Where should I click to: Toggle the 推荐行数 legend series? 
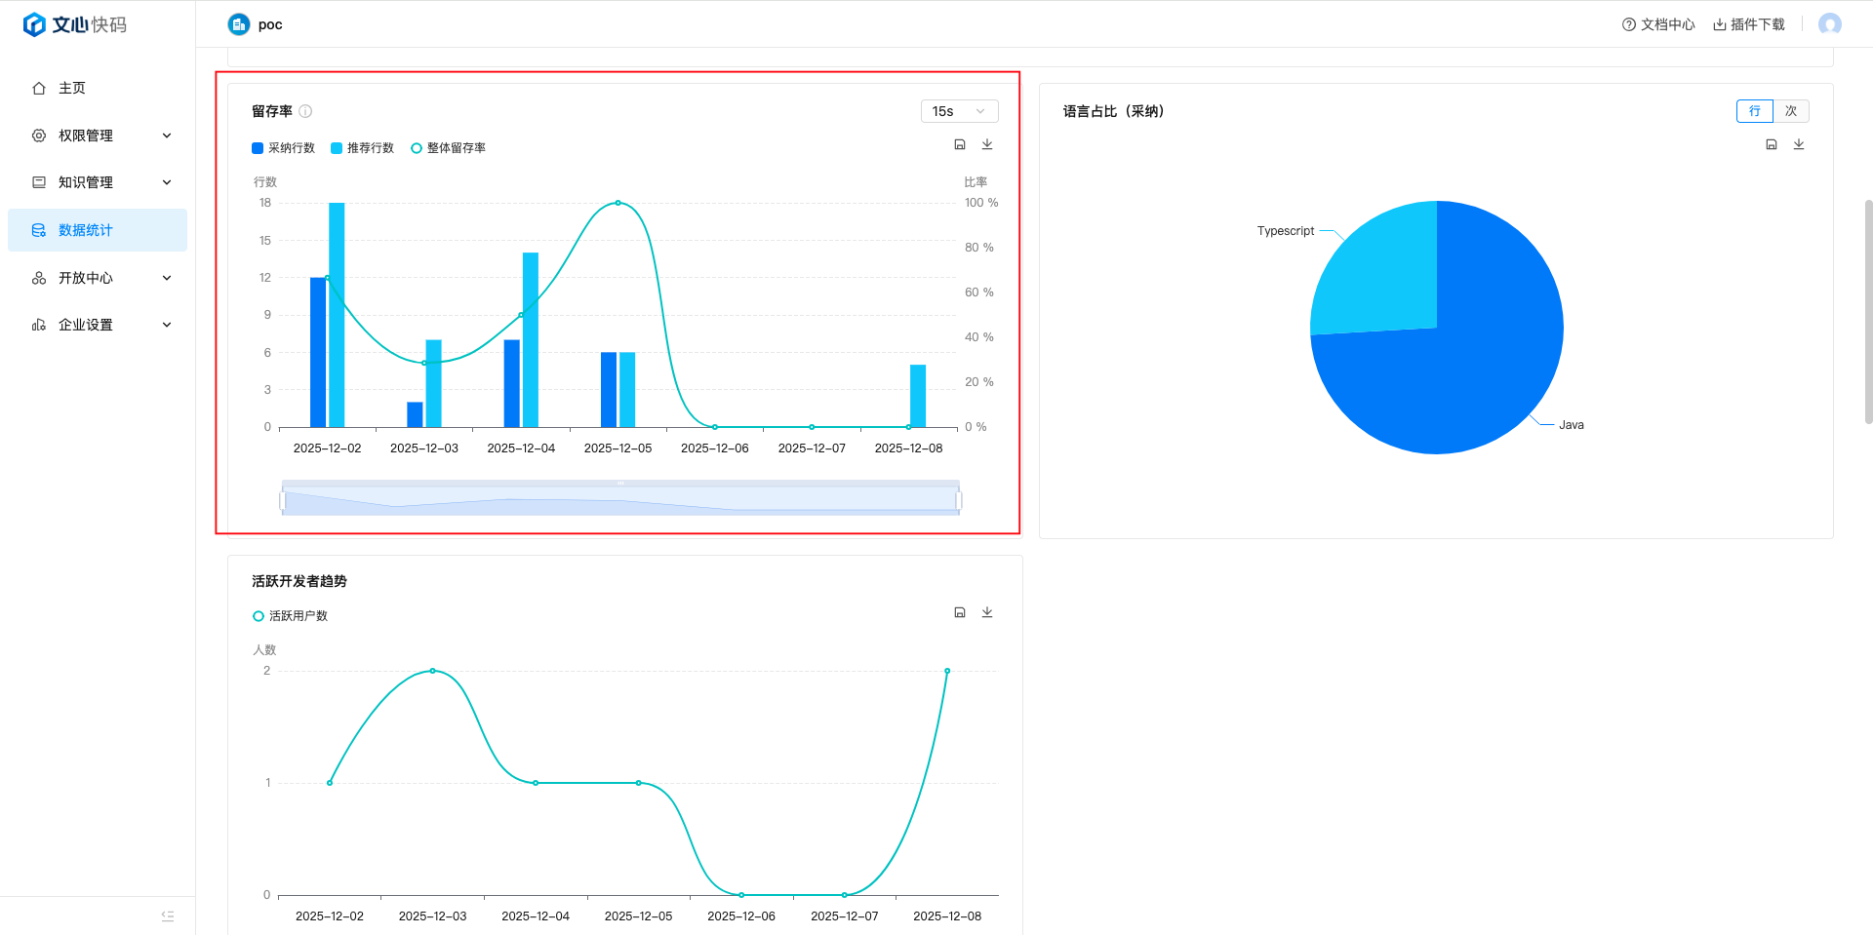click(363, 148)
